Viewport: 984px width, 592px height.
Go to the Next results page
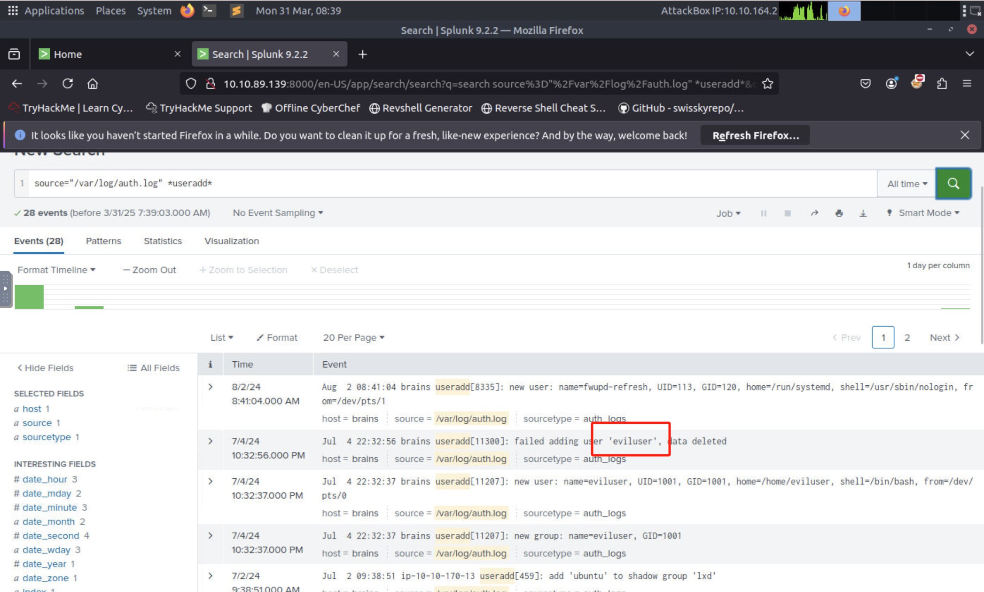(x=944, y=337)
